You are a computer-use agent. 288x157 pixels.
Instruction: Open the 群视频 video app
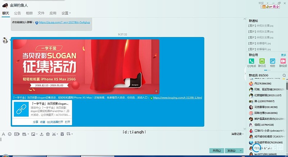click(283, 61)
